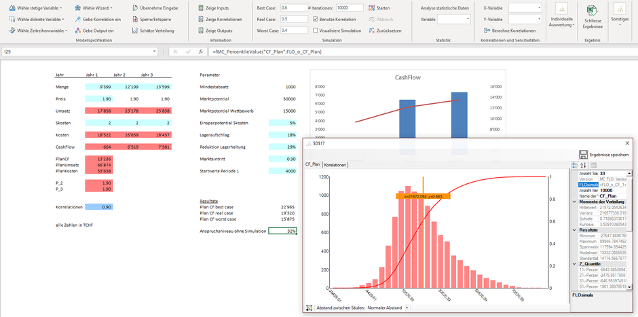Switch to the CF_Plan tab

[x=313, y=165]
